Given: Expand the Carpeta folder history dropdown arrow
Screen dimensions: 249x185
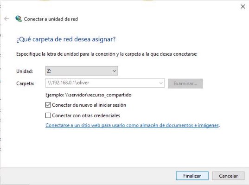Looking at the screenshot, I should coord(161,83).
